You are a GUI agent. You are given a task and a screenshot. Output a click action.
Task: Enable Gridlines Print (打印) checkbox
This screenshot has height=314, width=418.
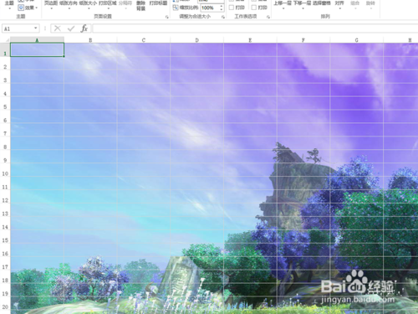(232, 8)
